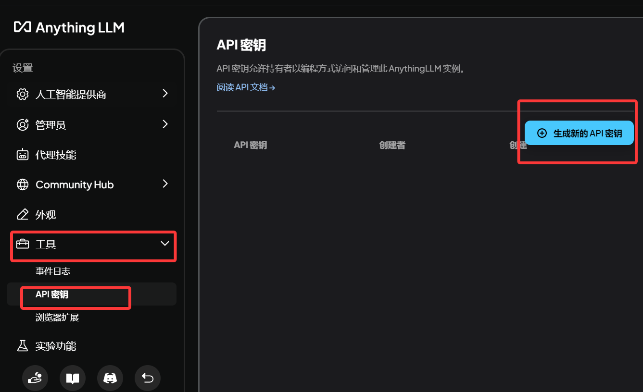
Task: Expand the Community Hub chevron
Action: (x=165, y=184)
